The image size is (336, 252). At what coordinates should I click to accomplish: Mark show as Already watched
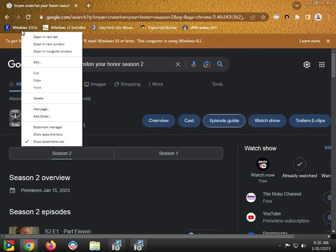pyautogui.click(x=299, y=168)
